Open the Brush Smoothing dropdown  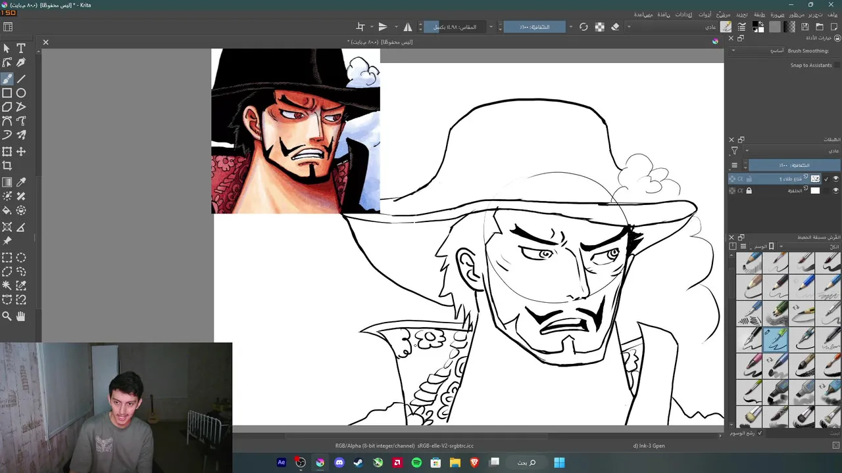tap(758, 51)
